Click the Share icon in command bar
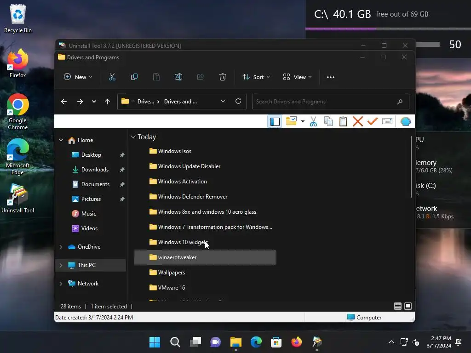 coord(201,77)
